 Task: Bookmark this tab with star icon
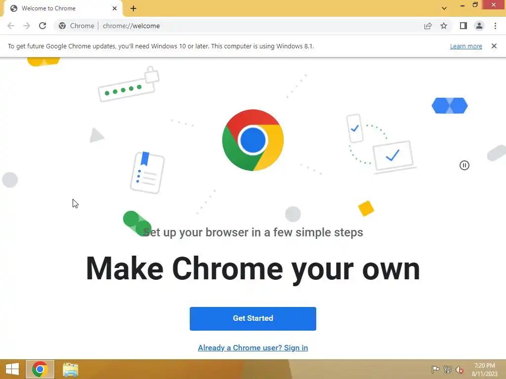pyautogui.click(x=444, y=26)
